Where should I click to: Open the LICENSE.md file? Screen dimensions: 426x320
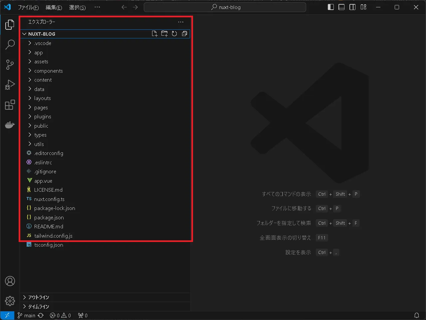pos(105,190)
